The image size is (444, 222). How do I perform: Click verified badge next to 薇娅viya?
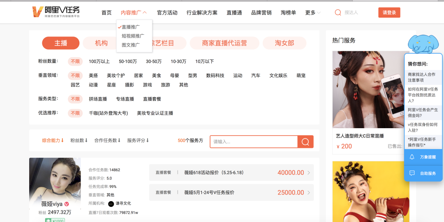click(67, 204)
